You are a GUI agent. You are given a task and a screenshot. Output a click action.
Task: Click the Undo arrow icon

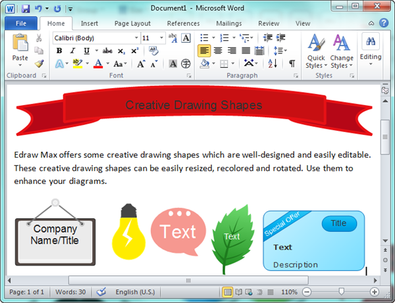38,9
